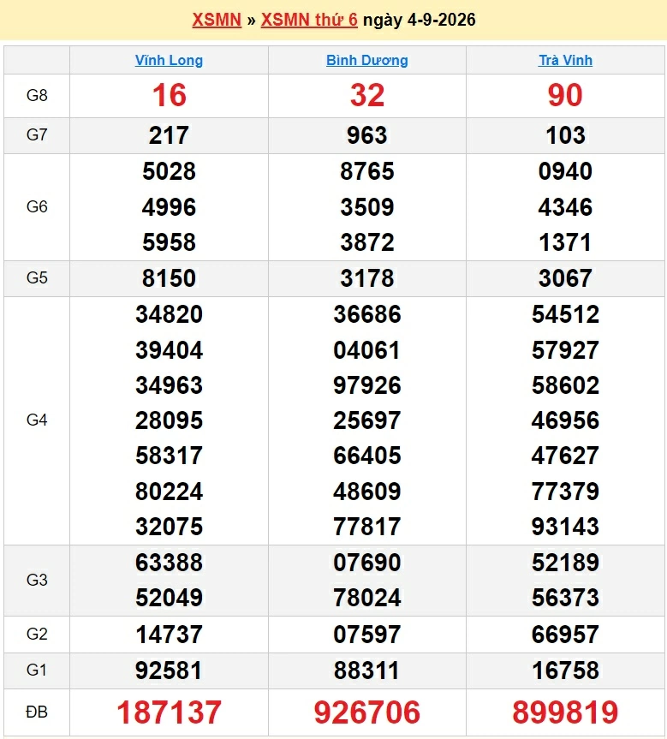This screenshot has height=739, width=667.
Task: Select G7 number 217
Action: (170, 135)
